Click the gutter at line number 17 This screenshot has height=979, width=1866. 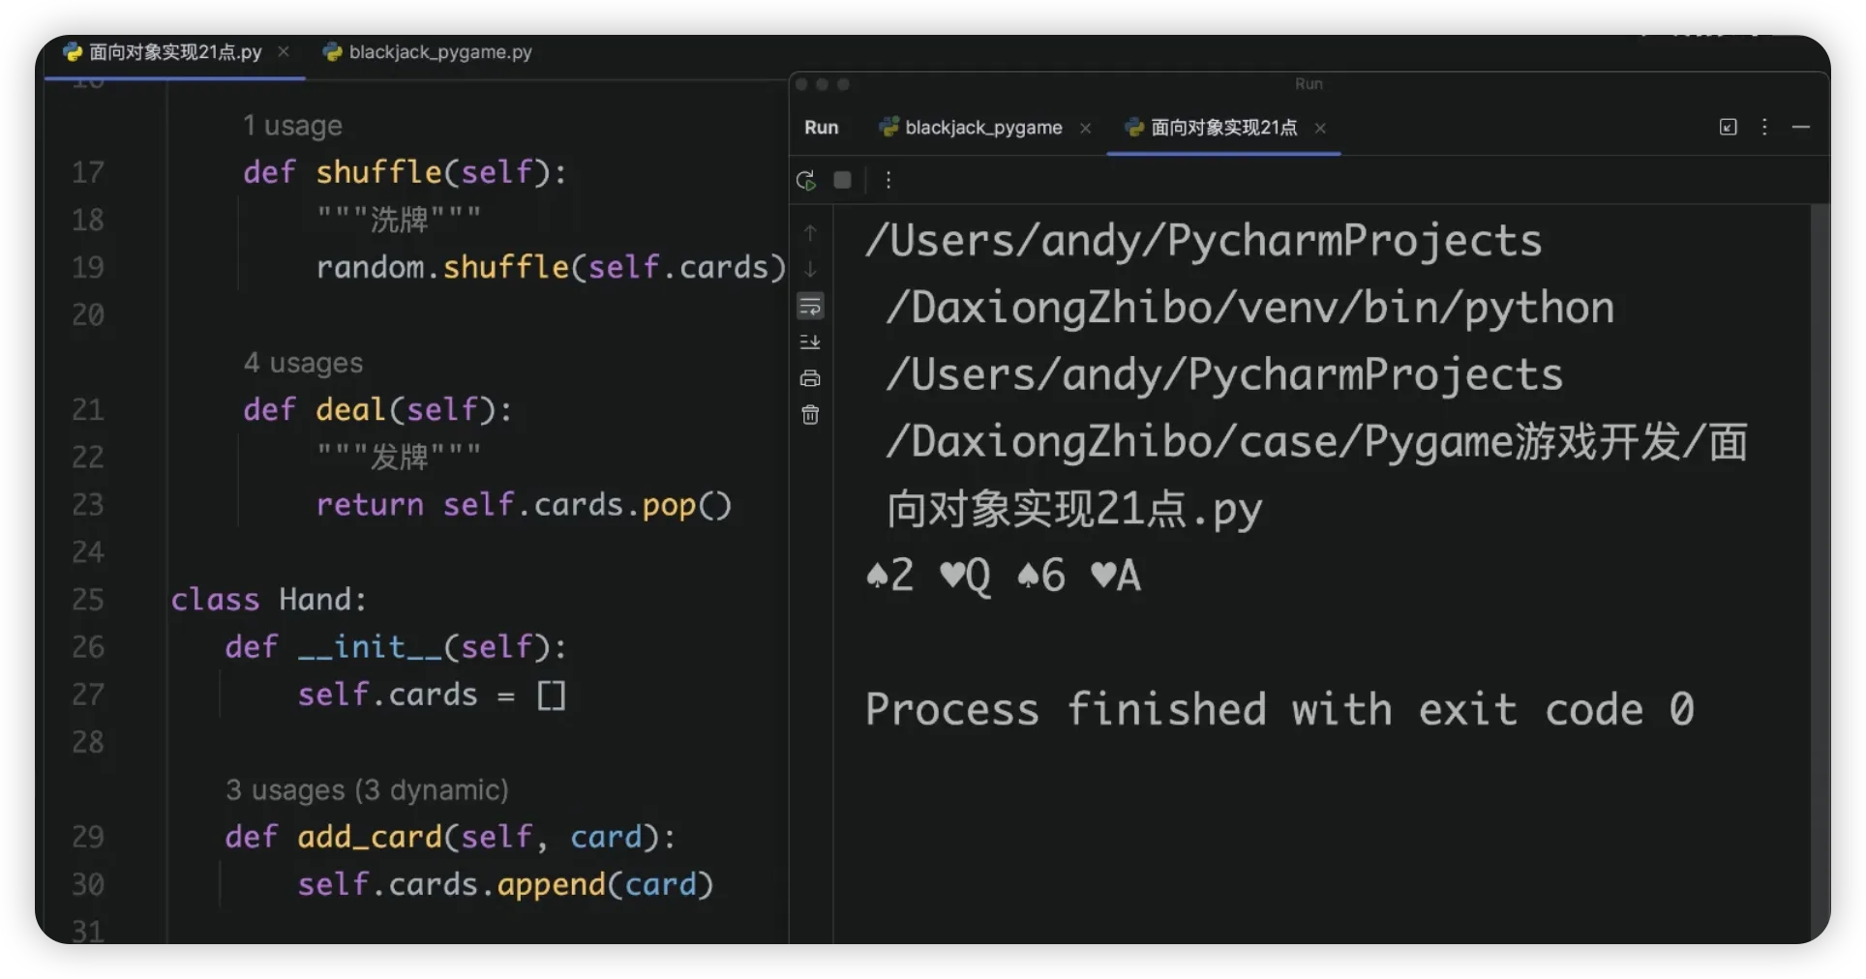coord(88,172)
